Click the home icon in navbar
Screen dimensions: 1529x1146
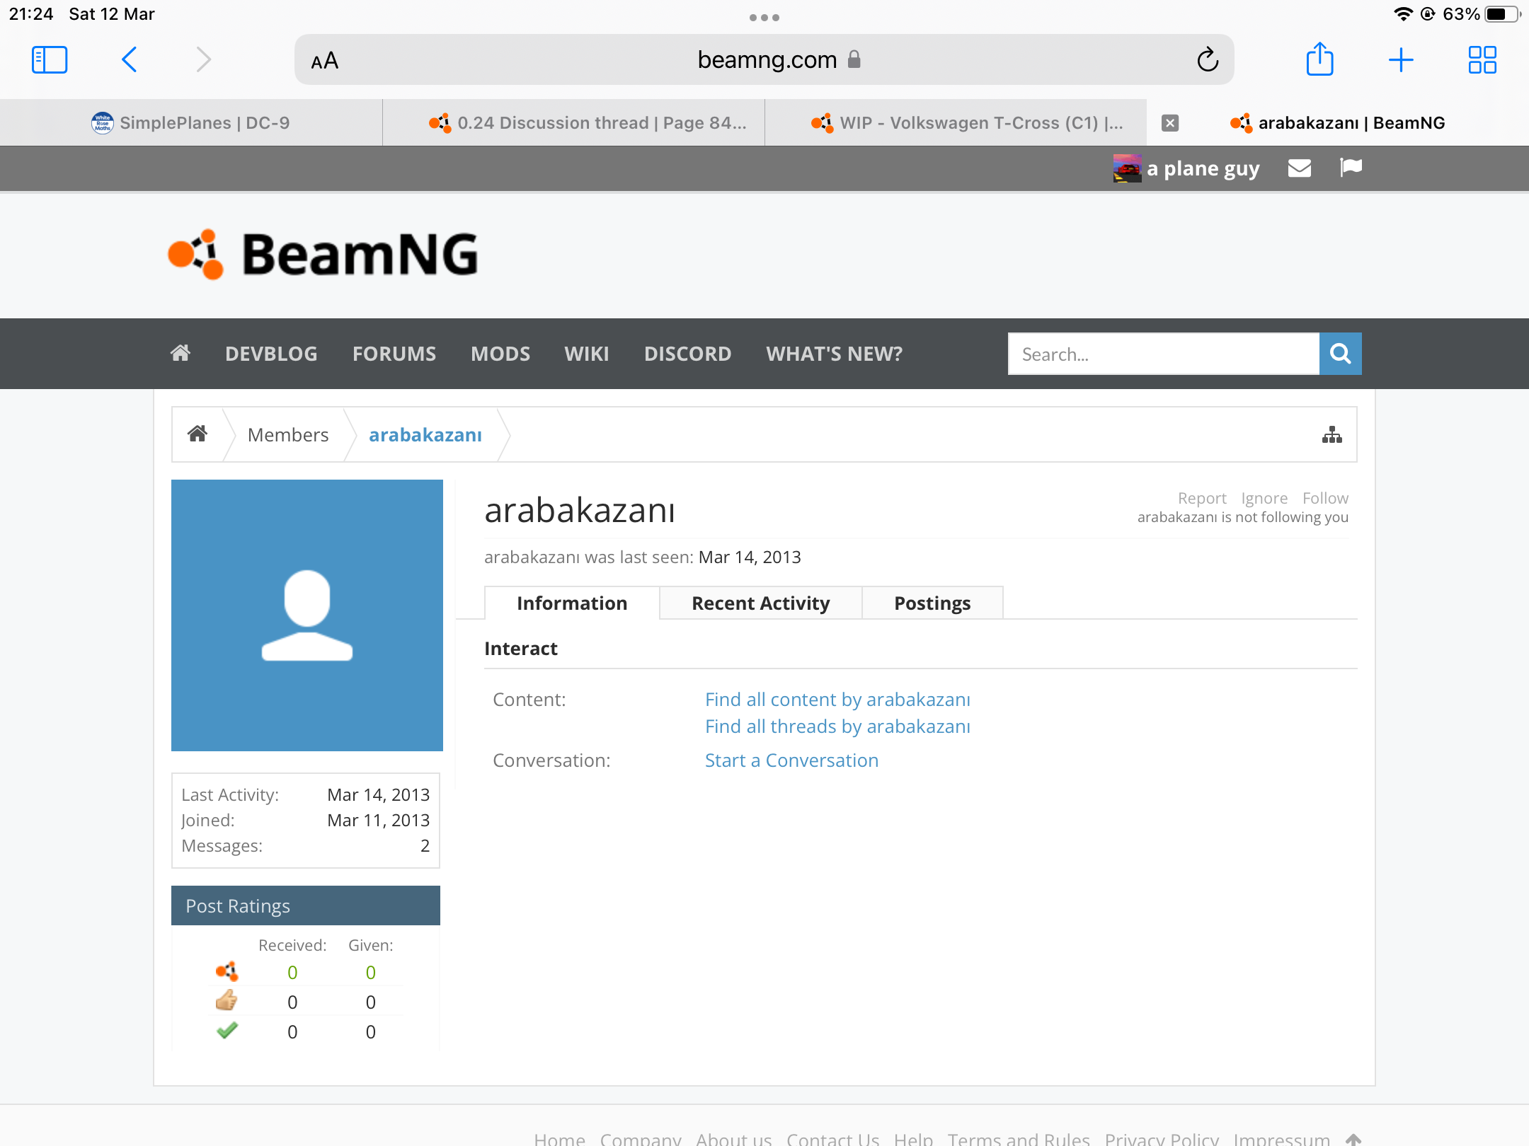coord(181,353)
